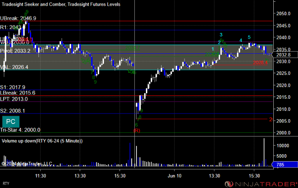This screenshot has height=188, width=298.
Task: Click the Jun 10 date label on time axis
Action: 175,176
